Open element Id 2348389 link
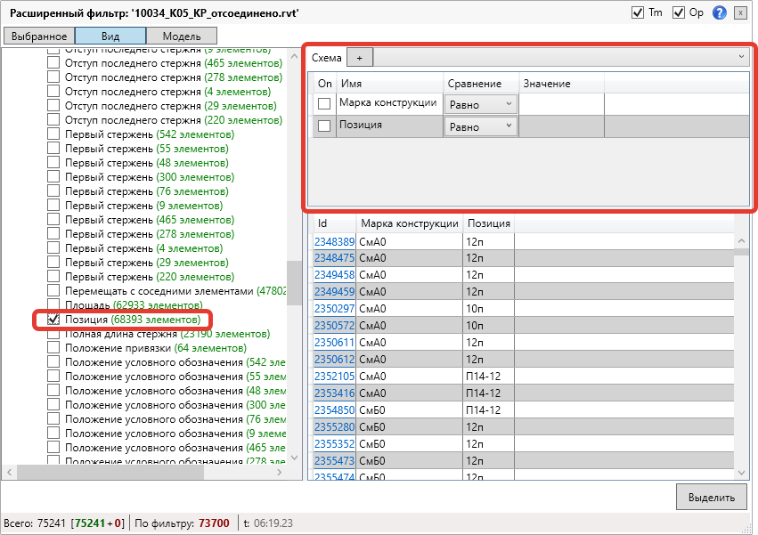 coord(334,241)
